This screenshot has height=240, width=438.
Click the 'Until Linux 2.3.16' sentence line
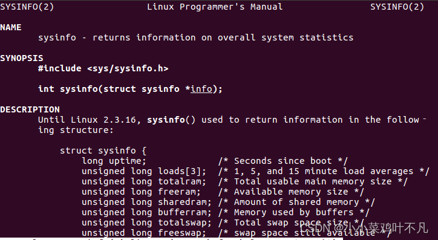[232, 120]
